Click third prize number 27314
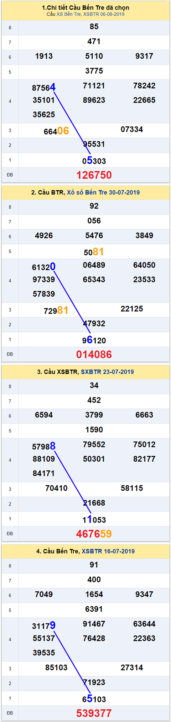This screenshot has width=171, height=722. pyautogui.click(x=132, y=668)
